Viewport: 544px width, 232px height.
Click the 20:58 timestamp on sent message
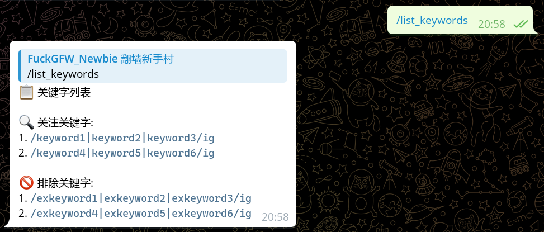click(x=491, y=24)
